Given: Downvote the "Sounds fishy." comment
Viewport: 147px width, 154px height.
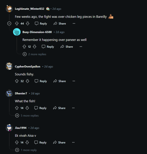Looking at the screenshot, I should [x=28, y=81].
